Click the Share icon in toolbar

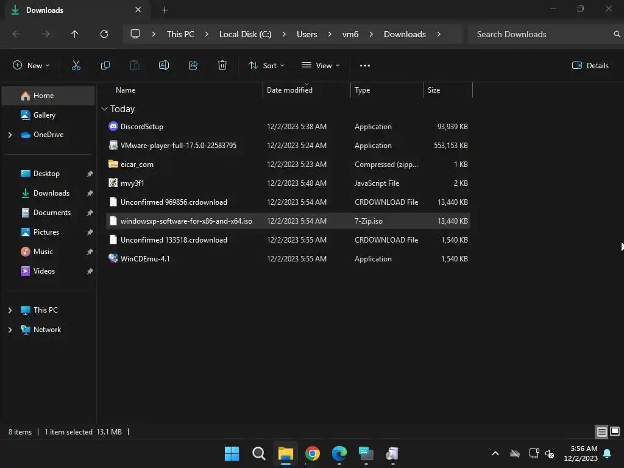click(x=193, y=66)
